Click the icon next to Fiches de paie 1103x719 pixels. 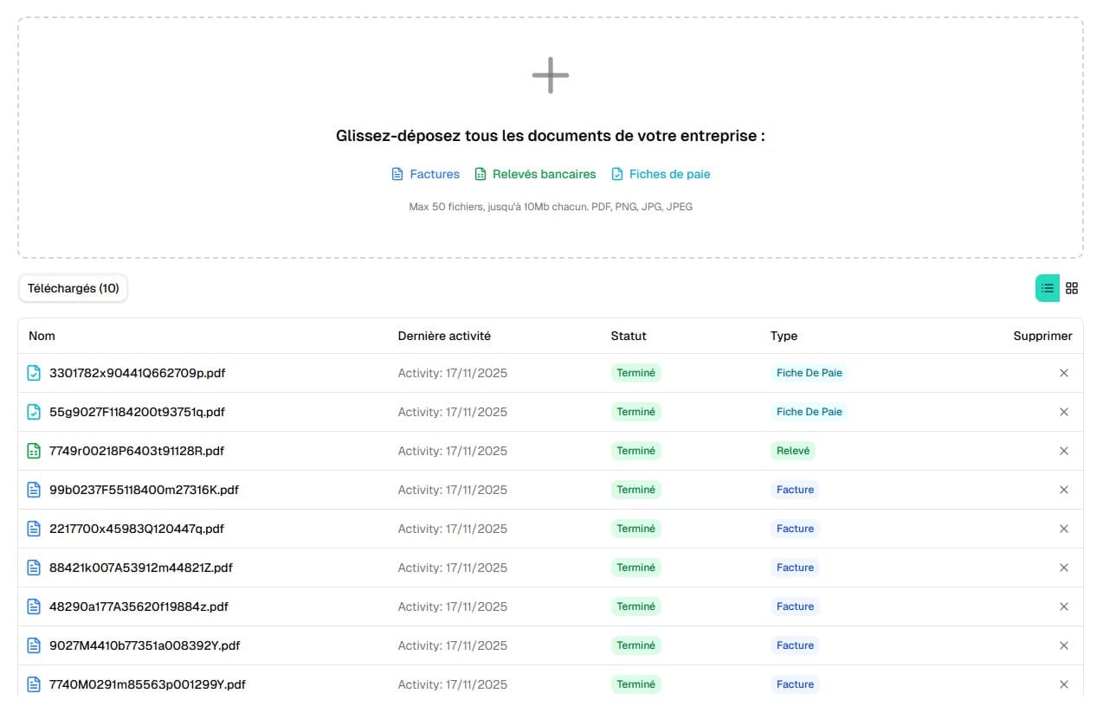click(x=616, y=173)
